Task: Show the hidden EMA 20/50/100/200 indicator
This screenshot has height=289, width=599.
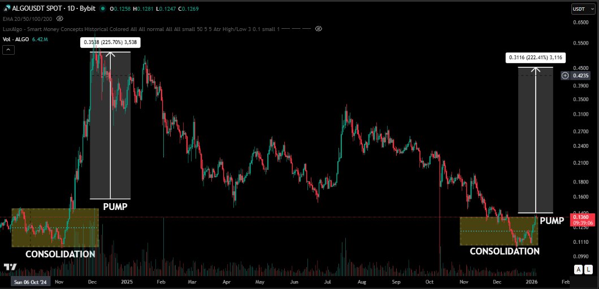Action: (59, 18)
